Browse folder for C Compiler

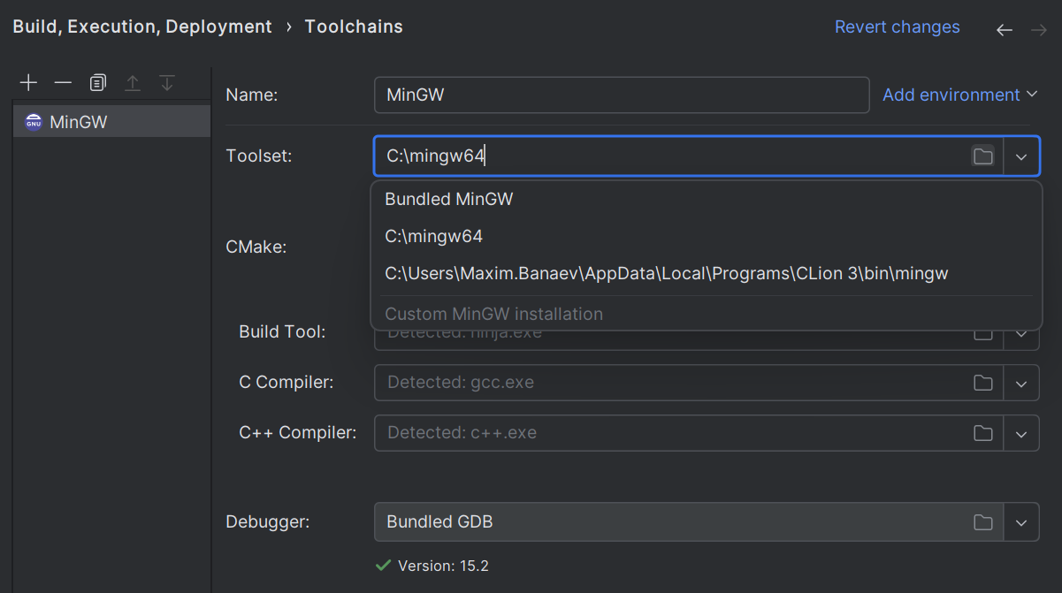click(x=982, y=383)
